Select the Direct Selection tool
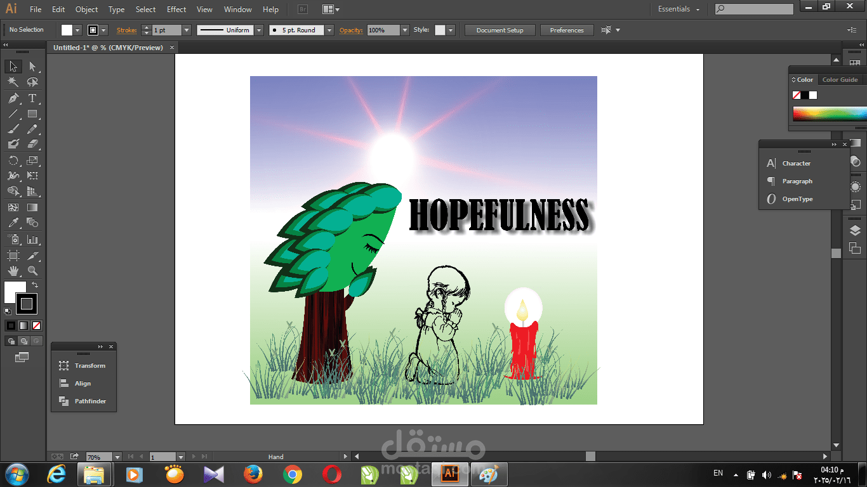The height and width of the screenshot is (487, 867). (32, 67)
